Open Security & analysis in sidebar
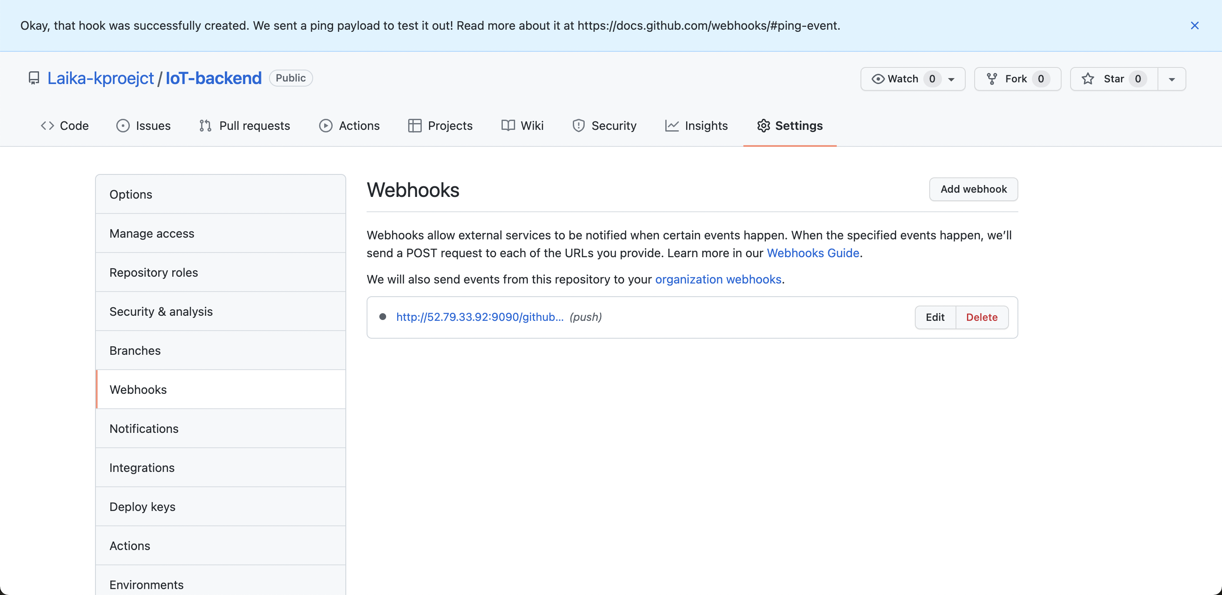This screenshot has height=595, width=1222. 221,311
